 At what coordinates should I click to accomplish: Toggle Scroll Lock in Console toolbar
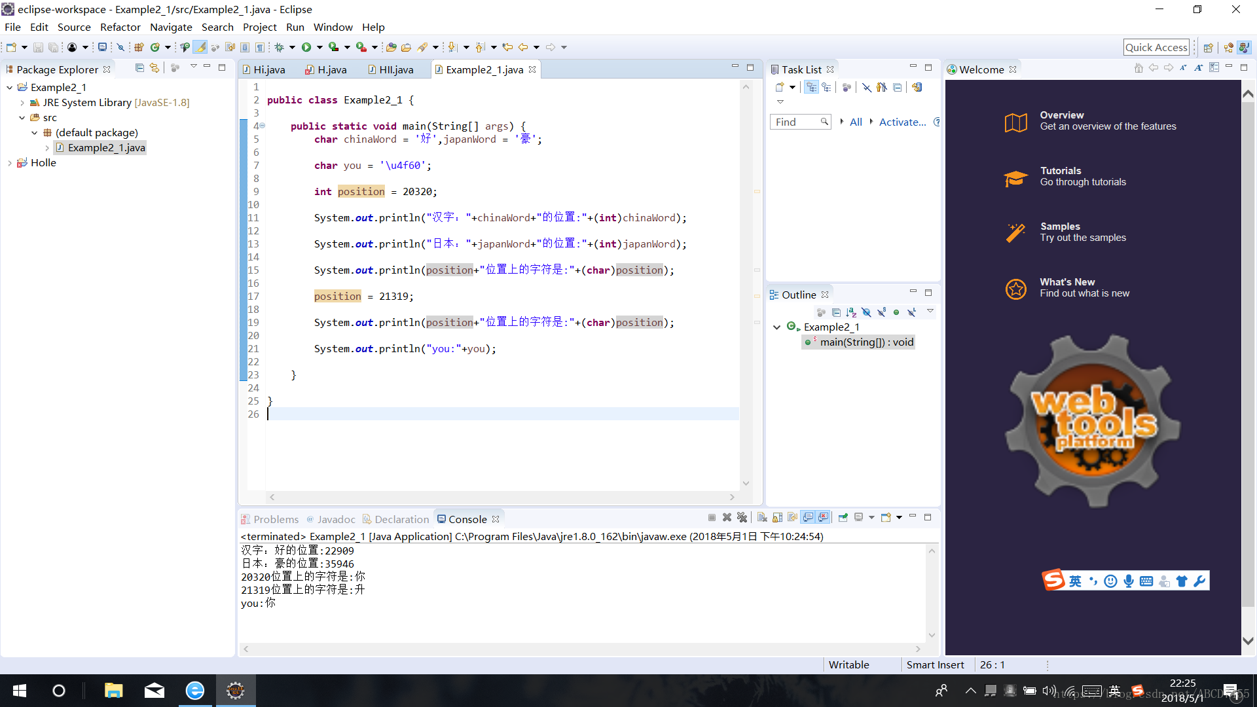point(777,517)
